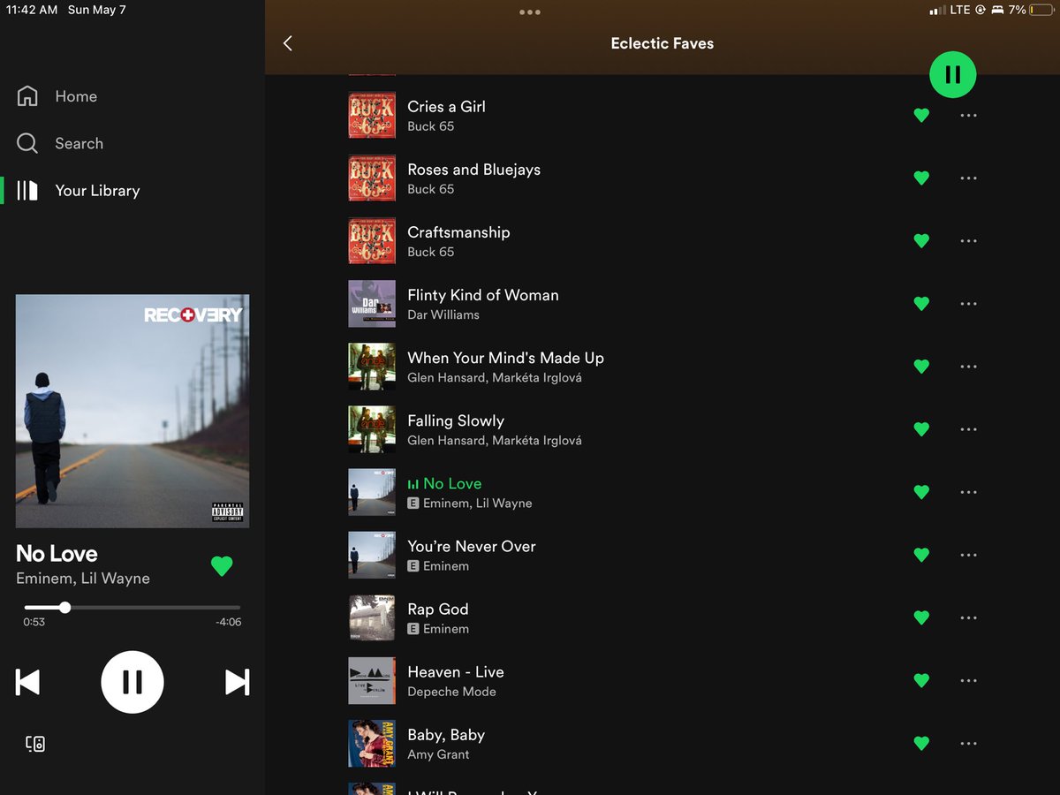Toggle the heart on Falling Slowly
Screen dimensions: 1060x795
(x=921, y=429)
